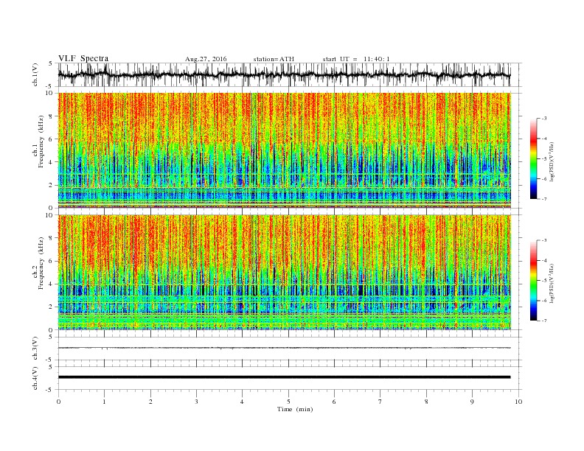Image resolution: width=584 pixels, height=451 pixels.
Task: Click the '8' tick on time axis
Action: coord(426,402)
